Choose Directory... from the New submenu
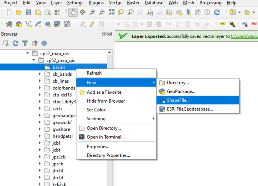Screen dimensions: 258x186 pos(198,83)
